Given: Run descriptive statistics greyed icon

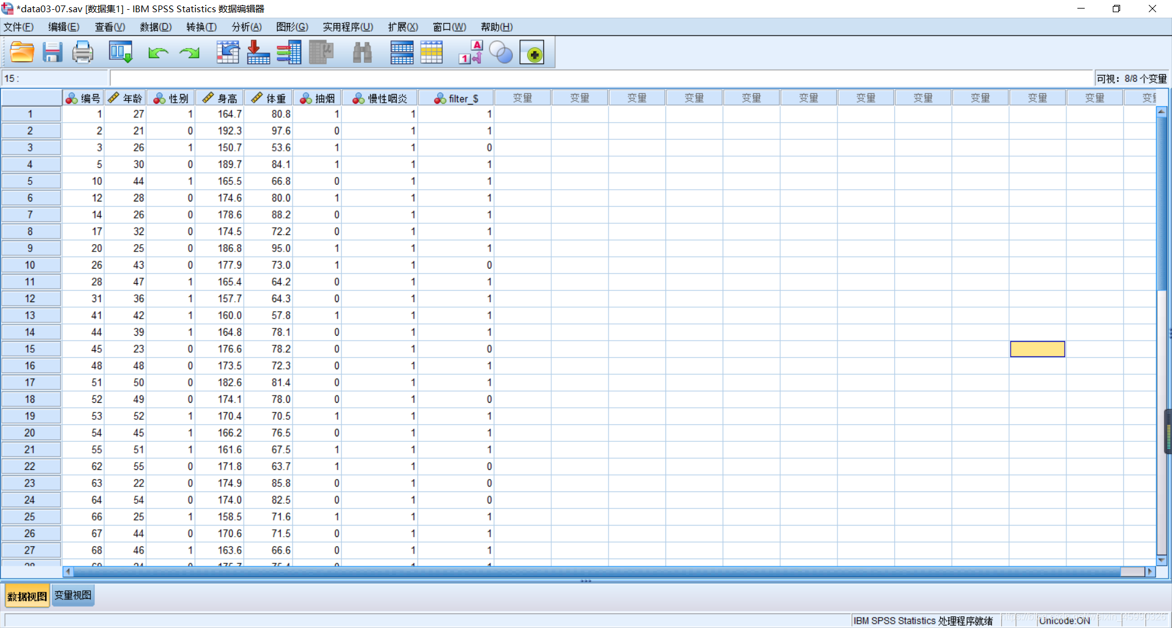Looking at the screenshot, I should pyautogui.click(x=321, y=52).
